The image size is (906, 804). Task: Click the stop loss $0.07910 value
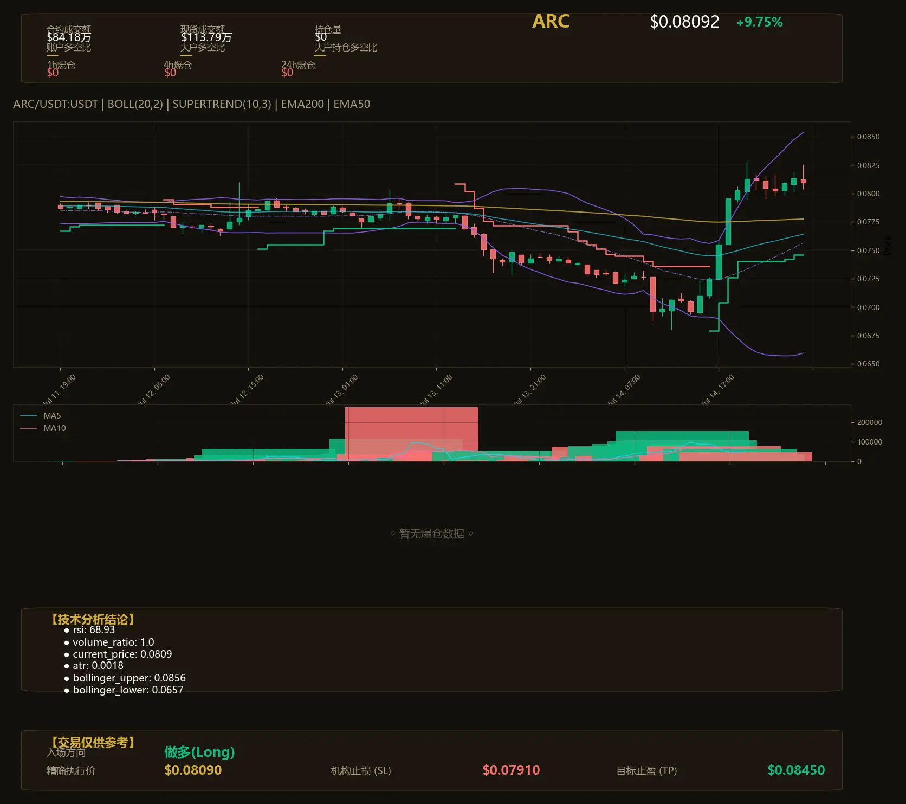511,770
